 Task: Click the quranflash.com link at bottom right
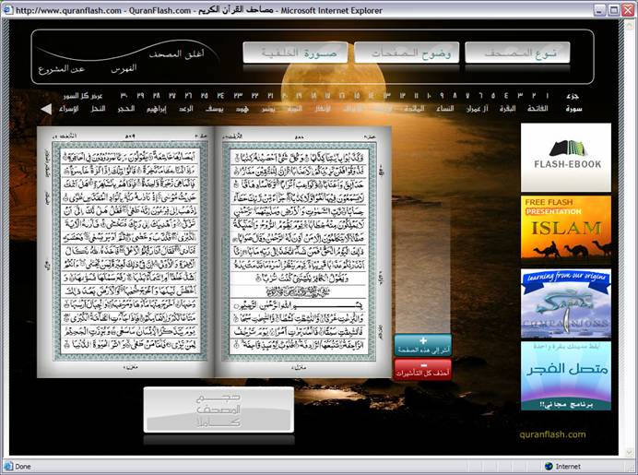click(x=552, y=434)
